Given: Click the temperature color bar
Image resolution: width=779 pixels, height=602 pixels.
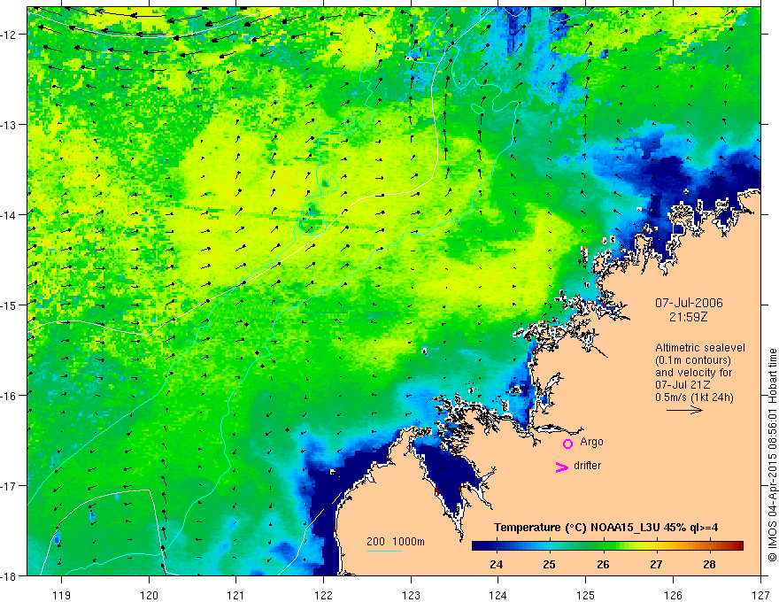Looking at the screenshot, I should [x=607, y=545].
